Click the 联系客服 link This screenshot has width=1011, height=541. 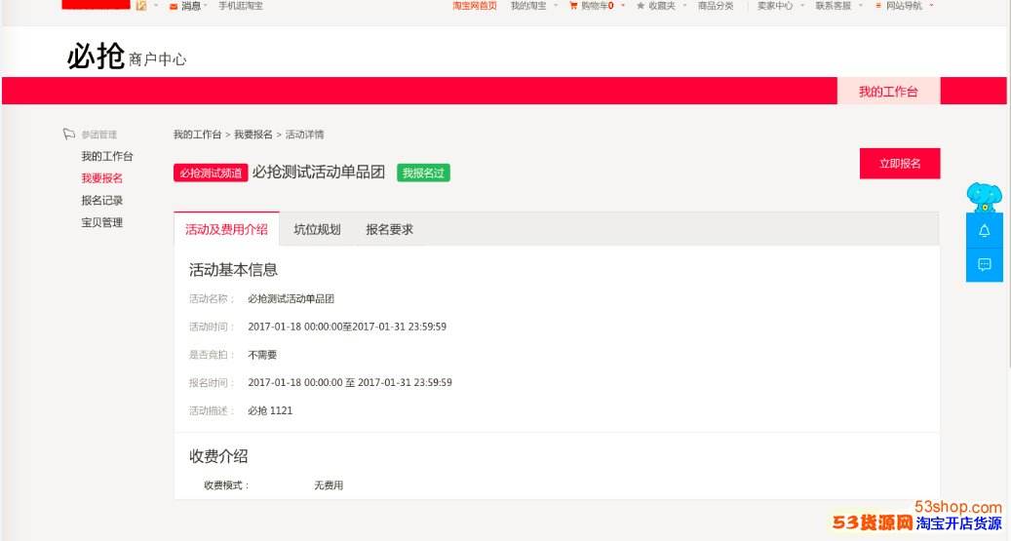(x=833, y=6)
